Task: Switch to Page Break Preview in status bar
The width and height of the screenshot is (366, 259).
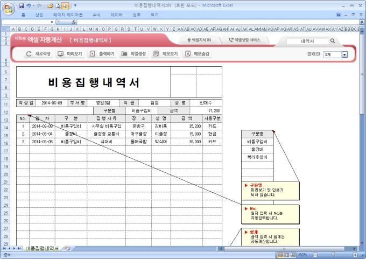Action: [x=293, y=254]
